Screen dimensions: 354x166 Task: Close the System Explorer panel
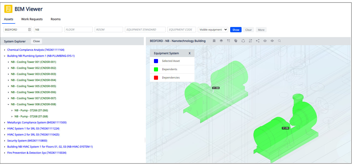pyautogui.click(x=36, y=41)
